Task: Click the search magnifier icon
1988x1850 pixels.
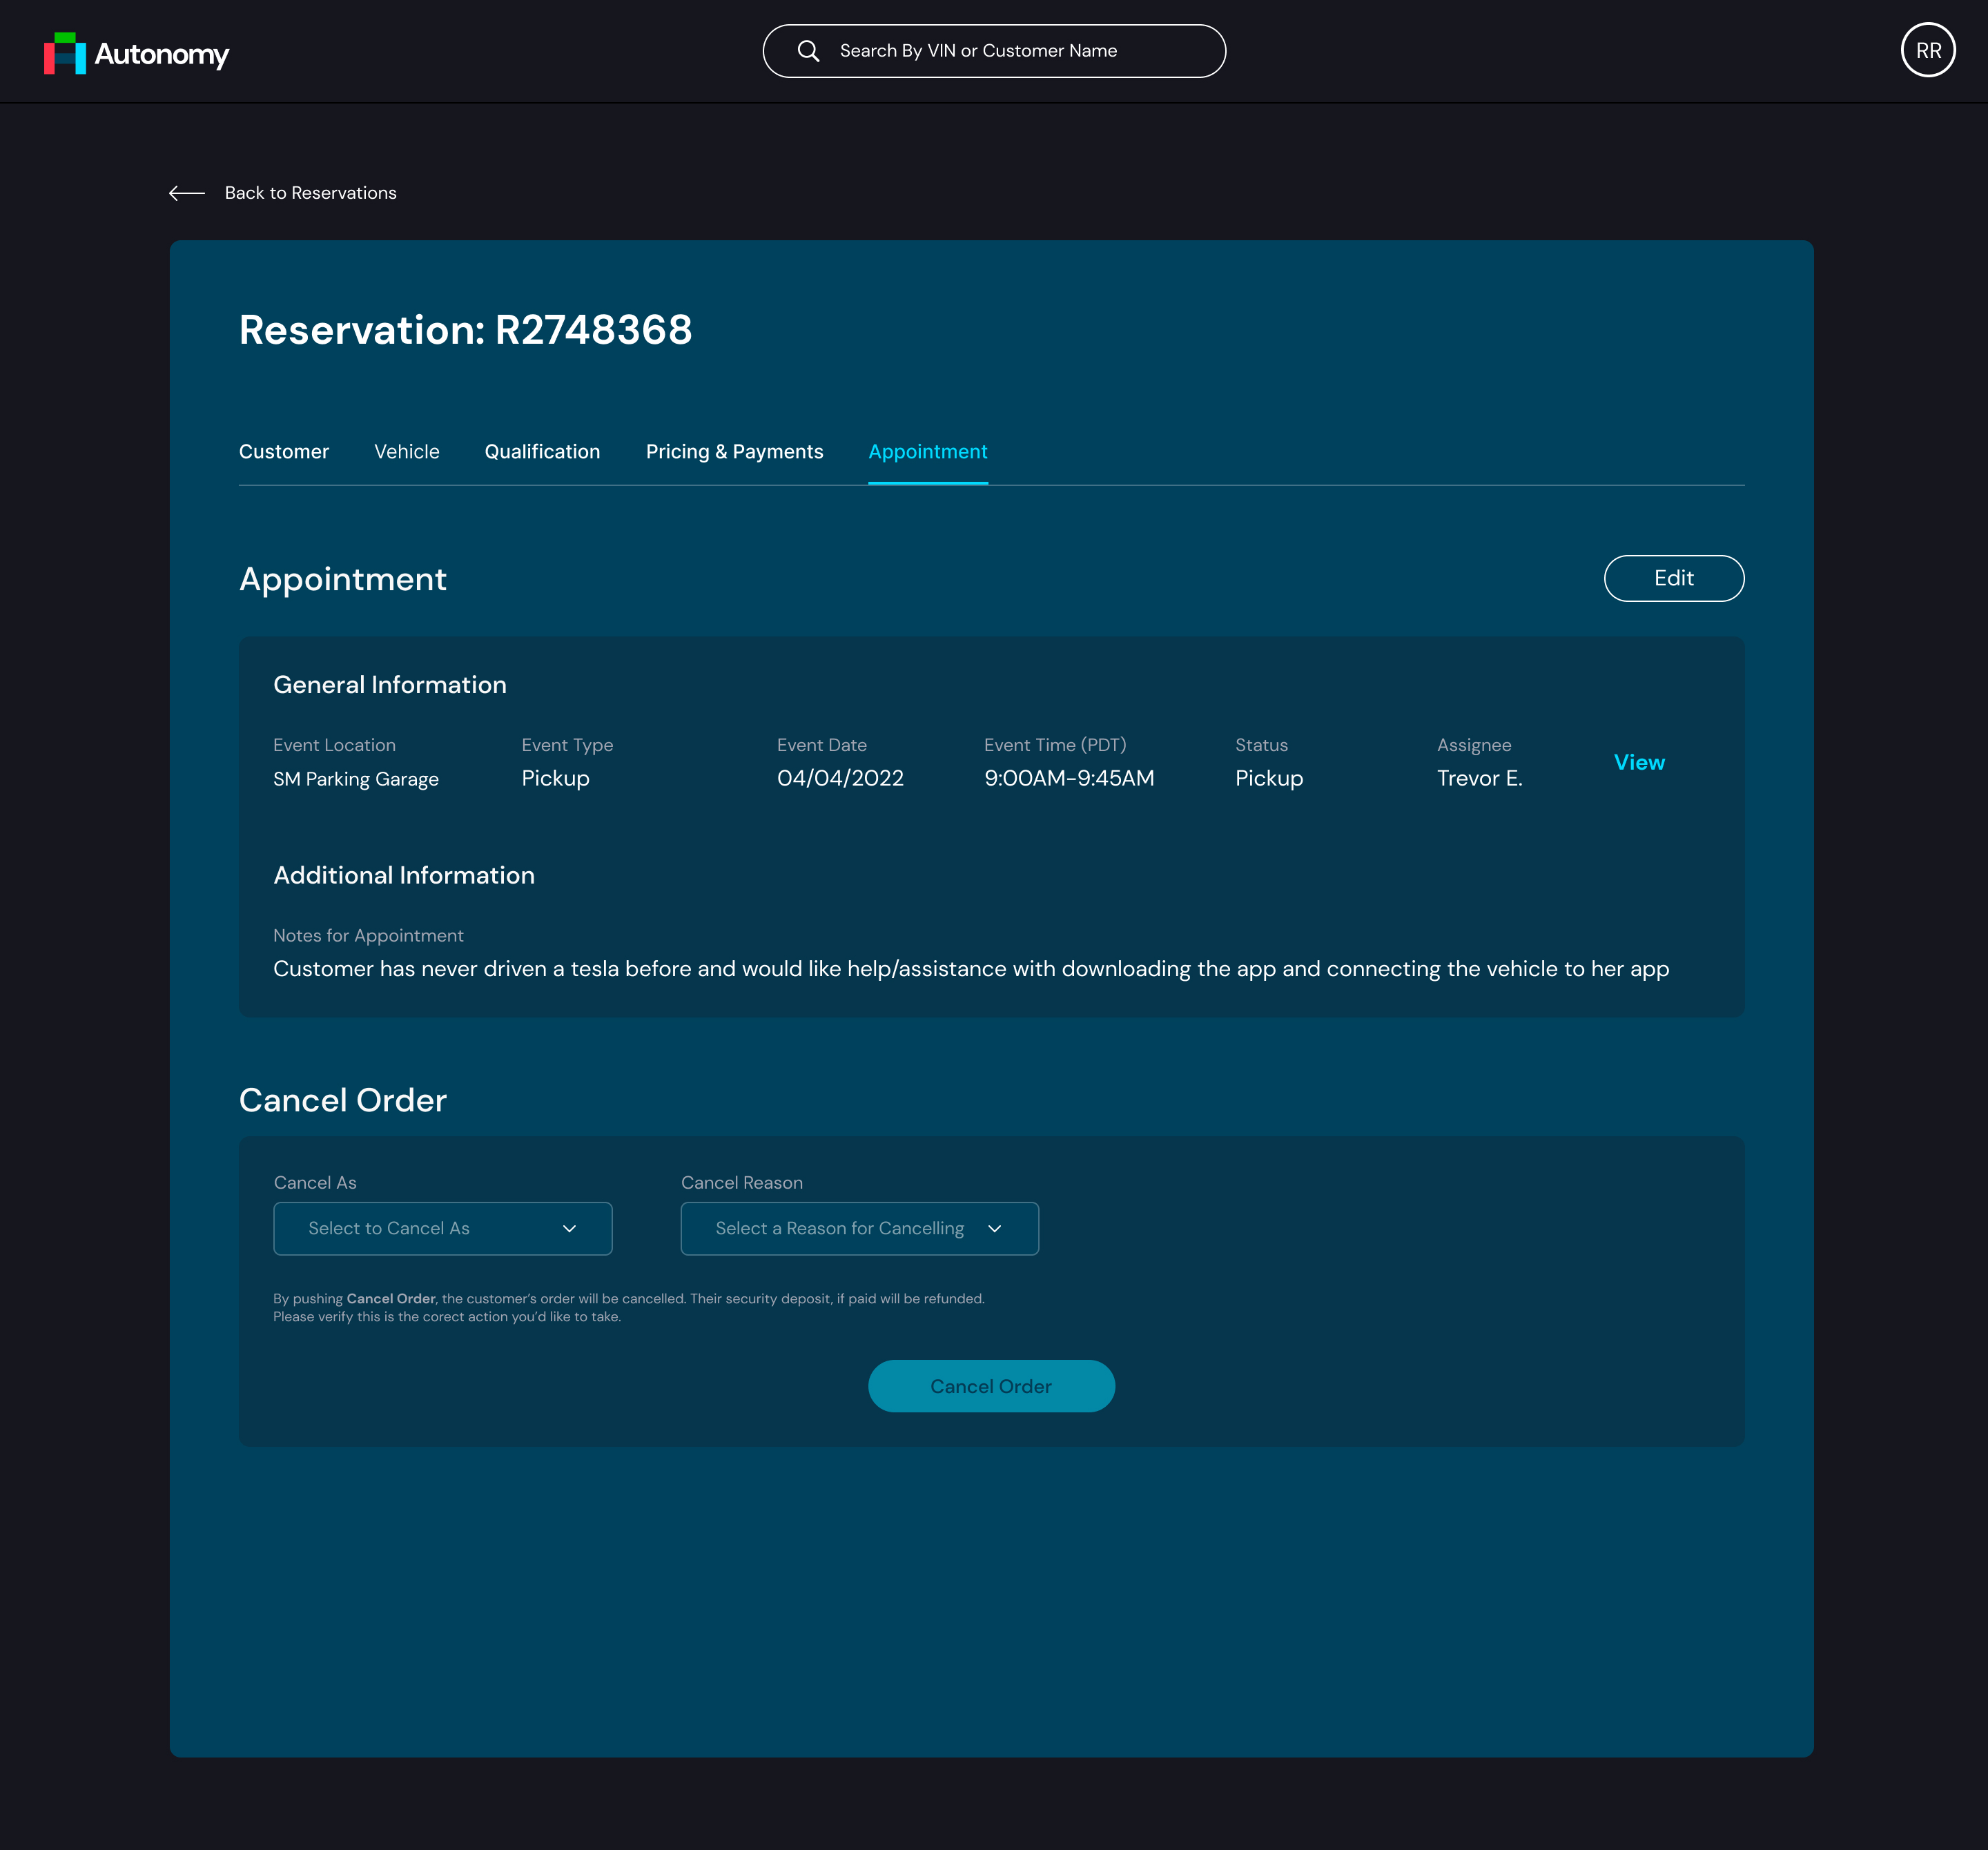Action: point(808,51)
